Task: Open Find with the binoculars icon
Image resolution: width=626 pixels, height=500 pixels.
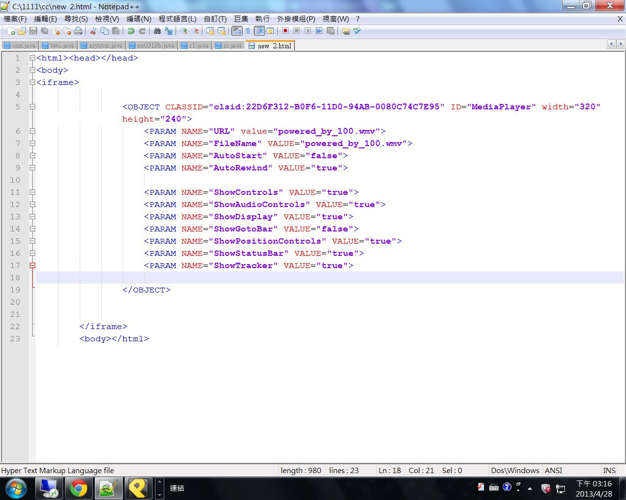Action: point(157,31)
